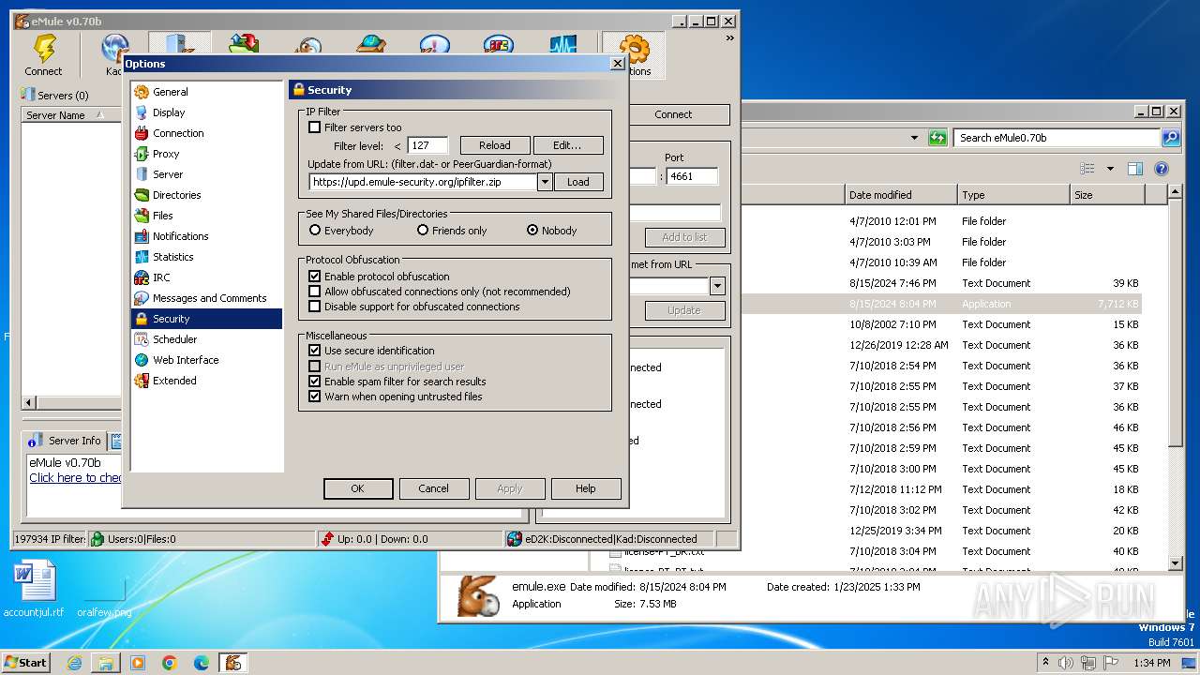The width and height of the screenshot is (1200, 675).
Task: Click Explorer search box
Action: [x=1057, y=138]
